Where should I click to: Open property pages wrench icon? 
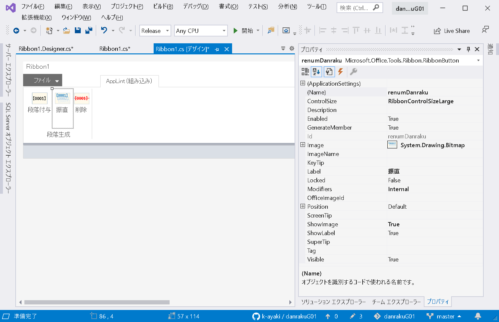[353, 72]
